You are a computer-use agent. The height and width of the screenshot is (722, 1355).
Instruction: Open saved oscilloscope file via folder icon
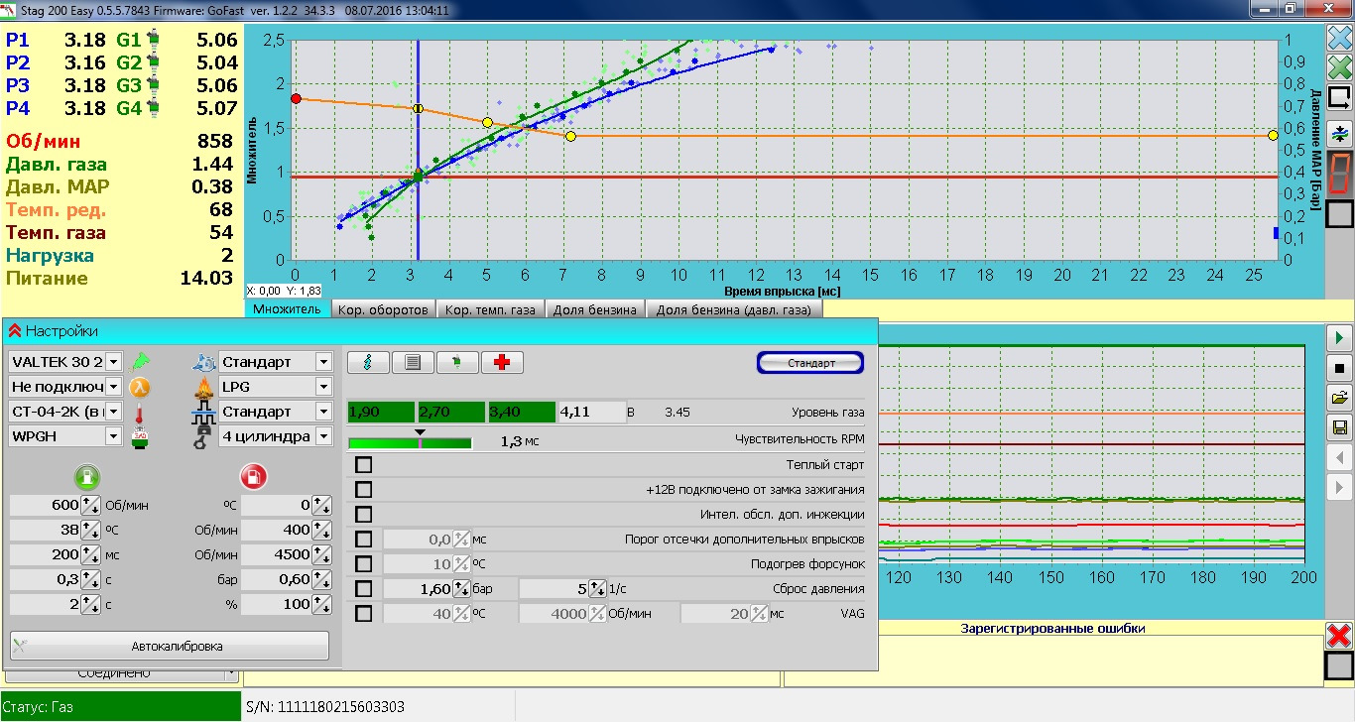point(1339,399)
